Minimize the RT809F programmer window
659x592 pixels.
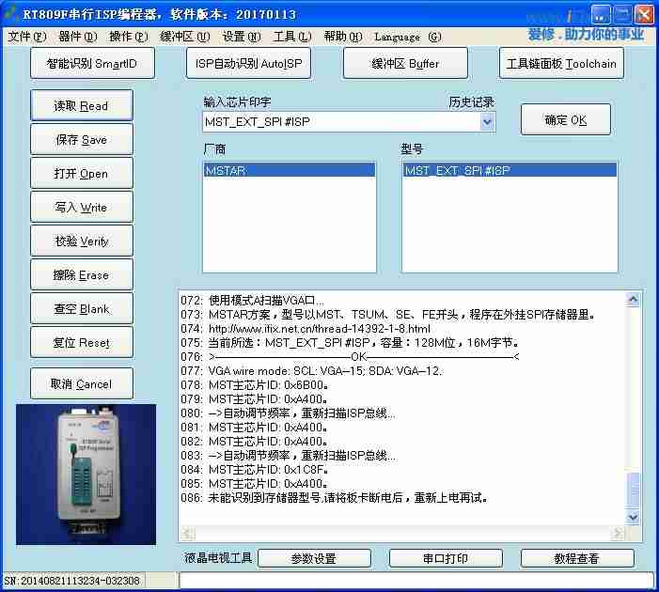click(601, 15)
